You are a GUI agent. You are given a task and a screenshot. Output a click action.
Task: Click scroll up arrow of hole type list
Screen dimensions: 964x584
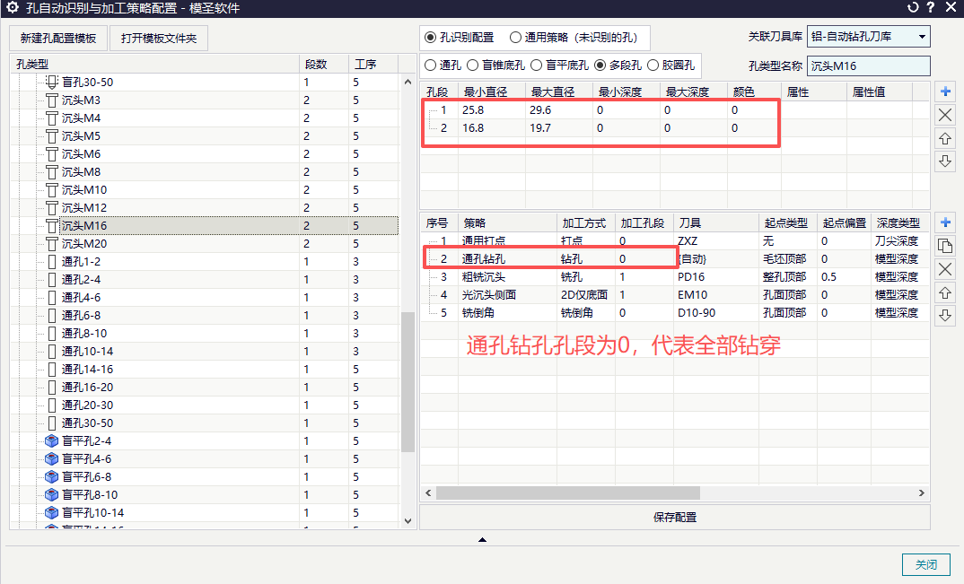408,82
